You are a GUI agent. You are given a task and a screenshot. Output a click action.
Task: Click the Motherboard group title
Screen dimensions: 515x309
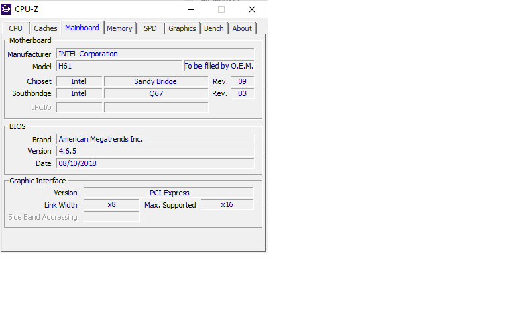[x=30, y=40]
